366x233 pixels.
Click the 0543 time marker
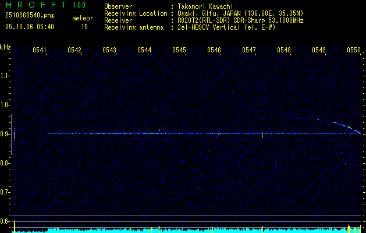[x=109, y=50]
